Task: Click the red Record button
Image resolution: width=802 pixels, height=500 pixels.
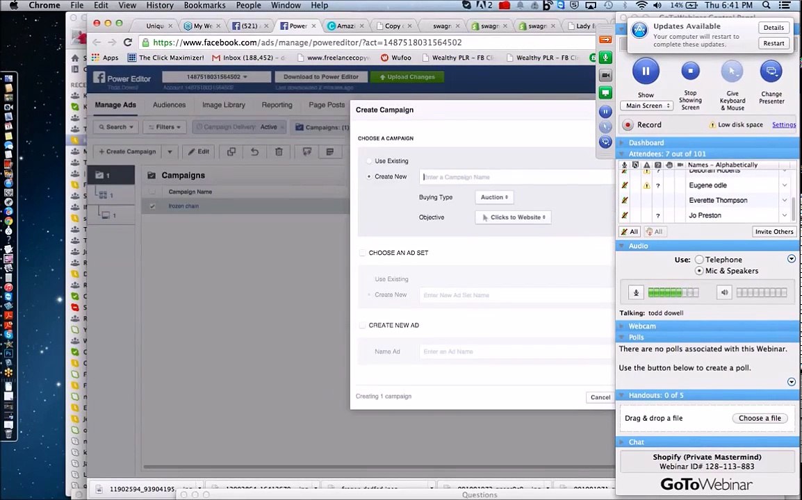Action: (628, 125)
